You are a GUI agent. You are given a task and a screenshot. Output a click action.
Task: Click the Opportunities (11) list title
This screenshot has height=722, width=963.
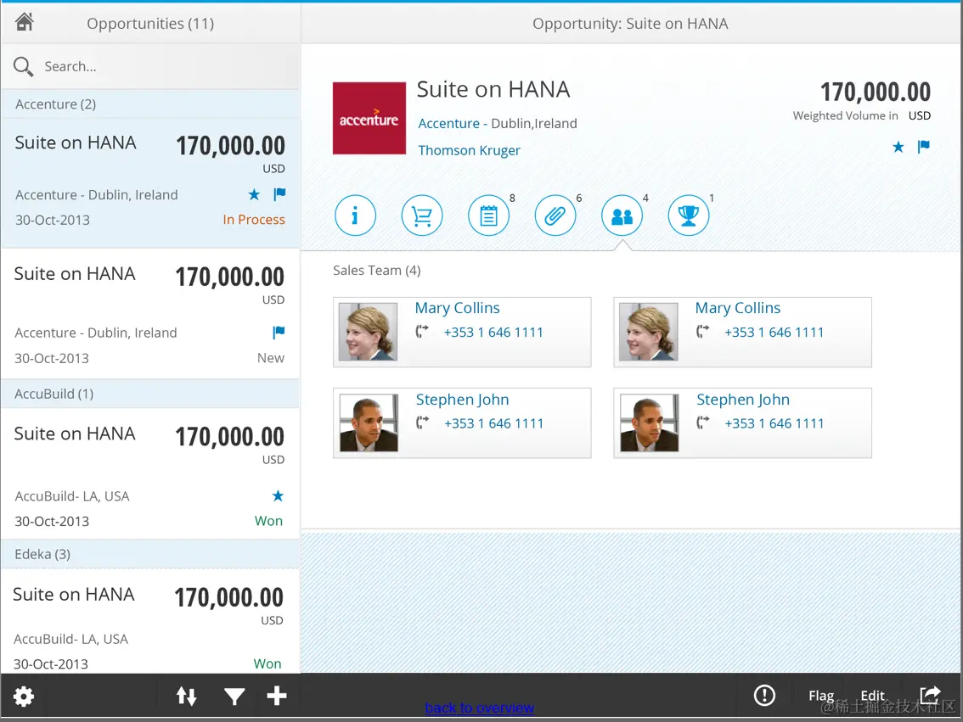[150, 23]
